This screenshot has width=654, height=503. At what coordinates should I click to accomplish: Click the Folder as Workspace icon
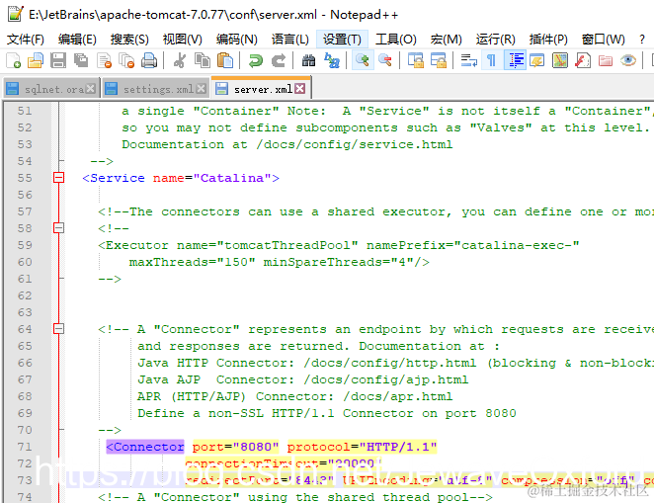point(606,61)
